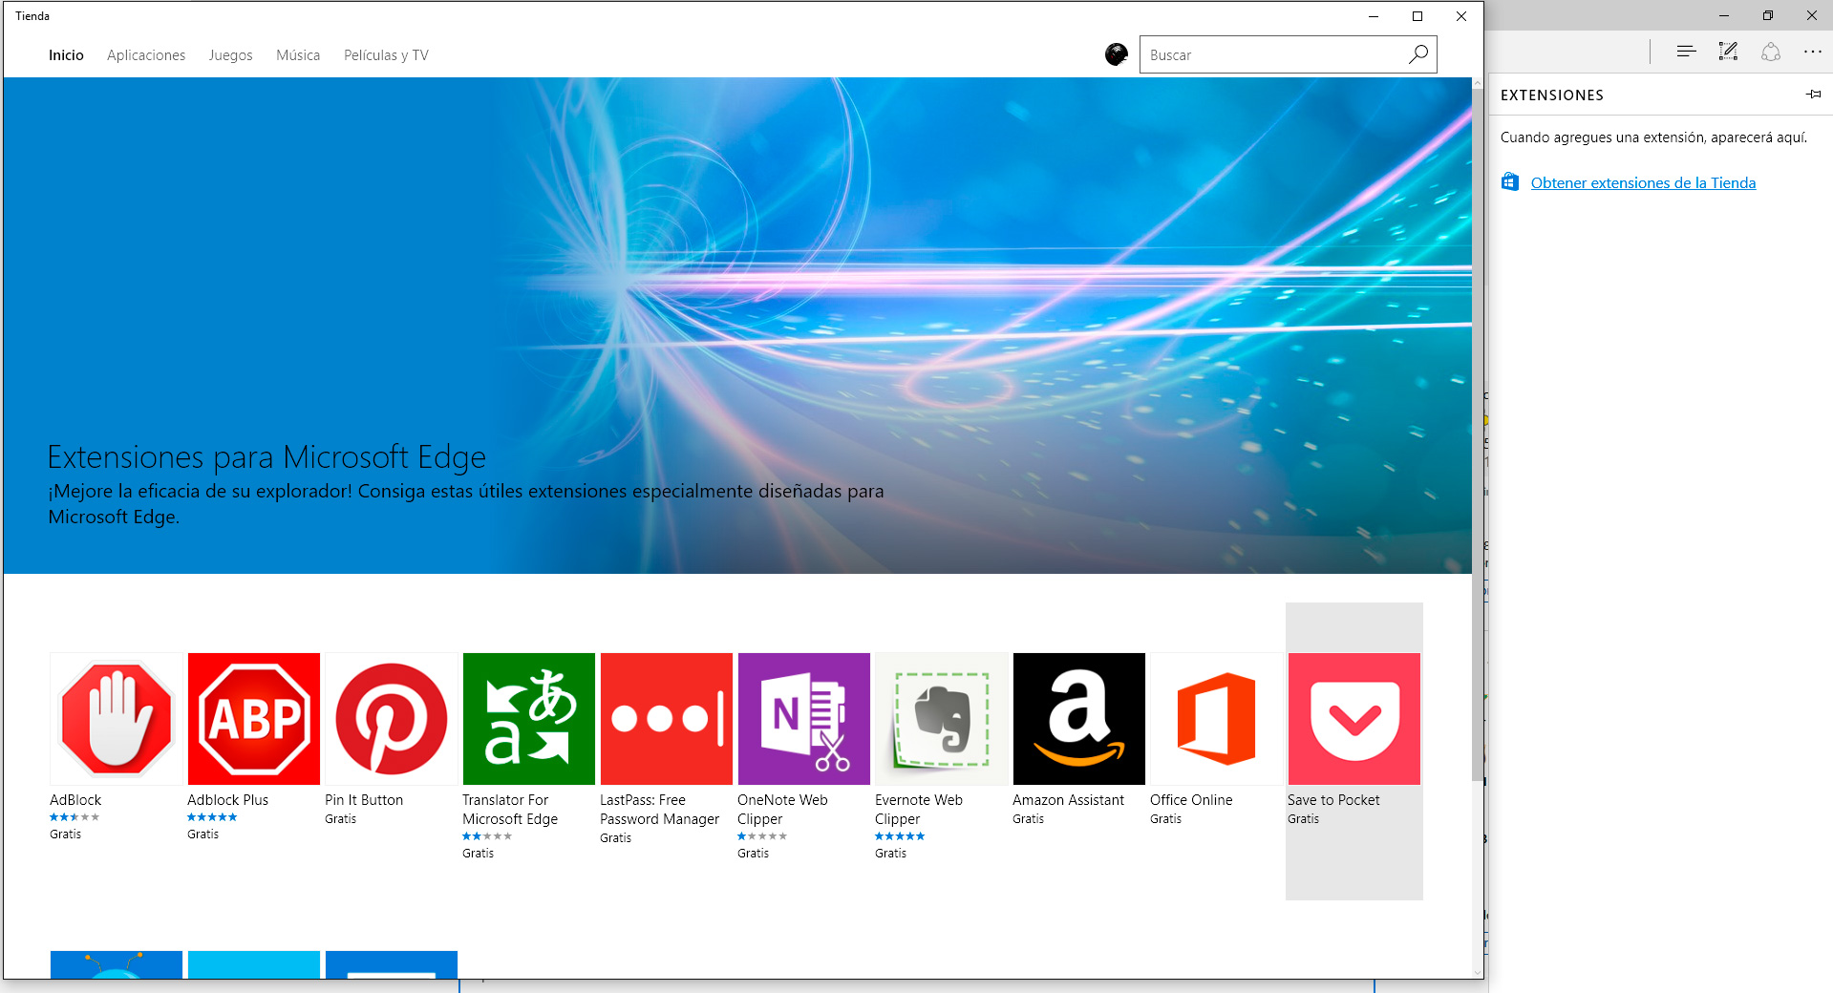Click the search magnifier icon in Tienda

[x=1418, y=54]
